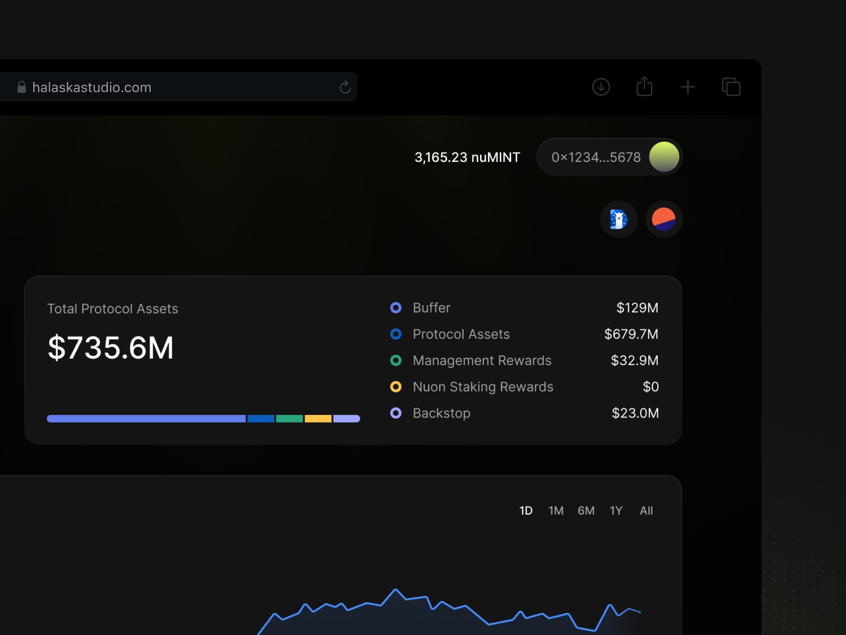
Task: Open the blue llama app icon
Action: (619, 219)
